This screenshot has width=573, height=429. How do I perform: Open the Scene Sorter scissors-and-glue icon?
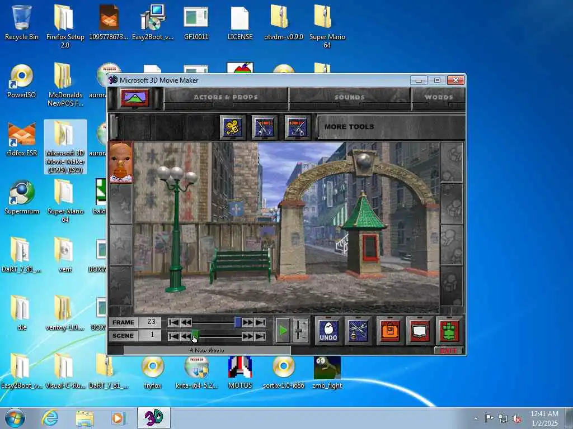(358, 331)
